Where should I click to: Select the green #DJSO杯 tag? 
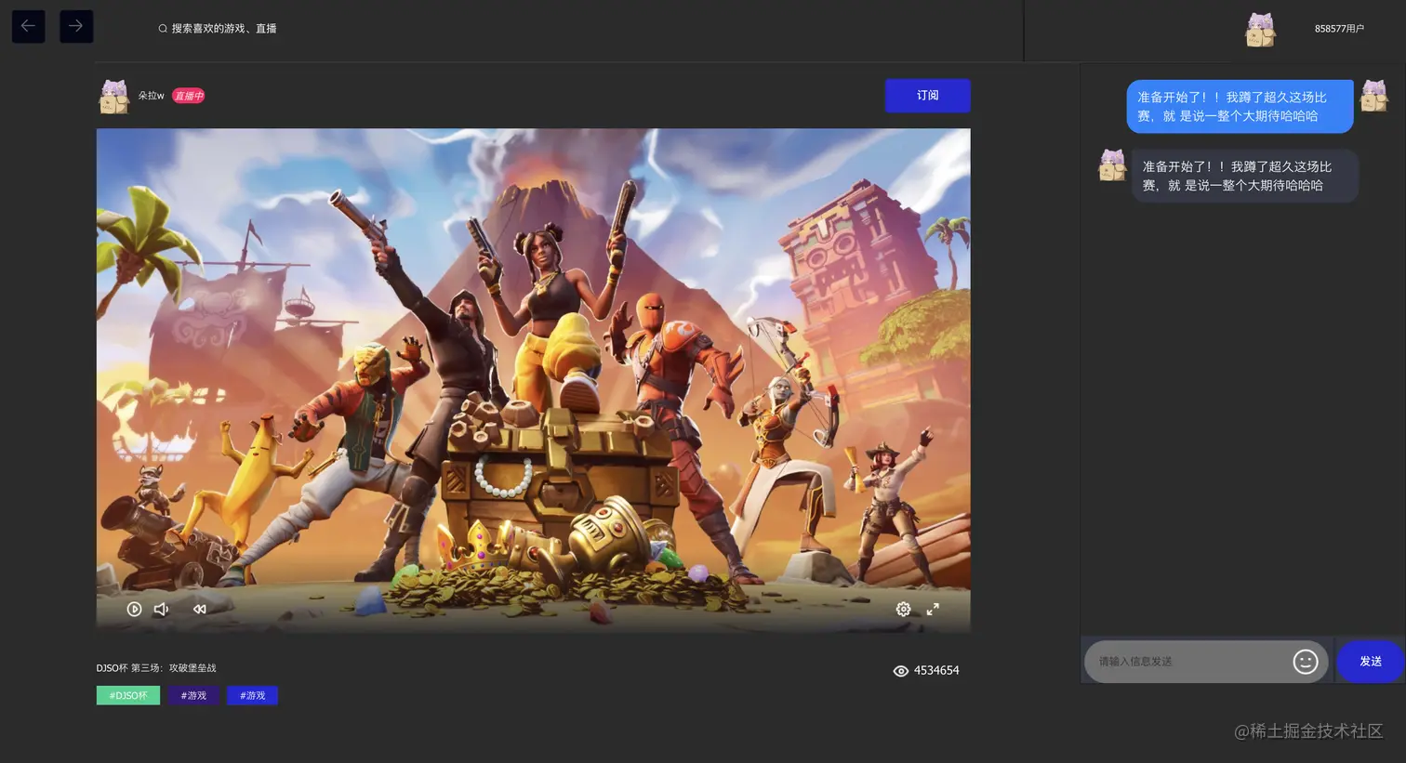(128, 695)
